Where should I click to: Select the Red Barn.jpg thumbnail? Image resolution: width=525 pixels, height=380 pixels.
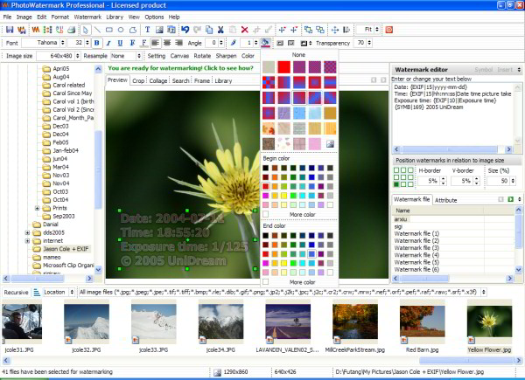pos(423,322)
